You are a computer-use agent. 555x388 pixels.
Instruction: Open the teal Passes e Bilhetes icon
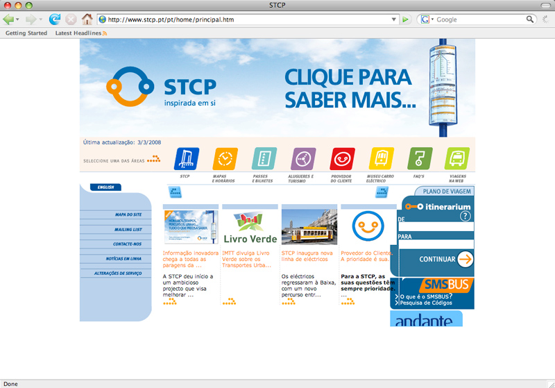[264, 158]
